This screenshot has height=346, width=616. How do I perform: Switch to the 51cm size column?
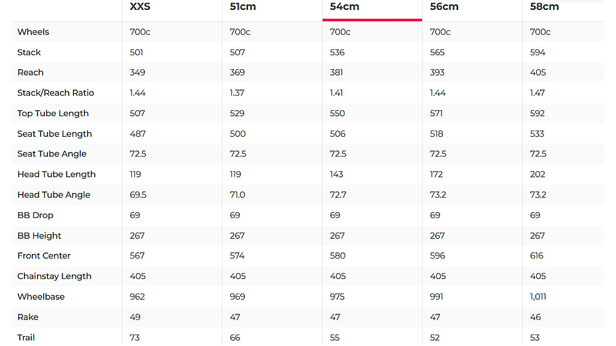[x=243, y=7]
